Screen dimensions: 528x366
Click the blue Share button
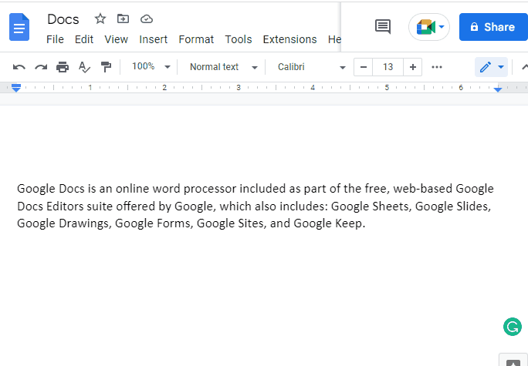[493, 27]
